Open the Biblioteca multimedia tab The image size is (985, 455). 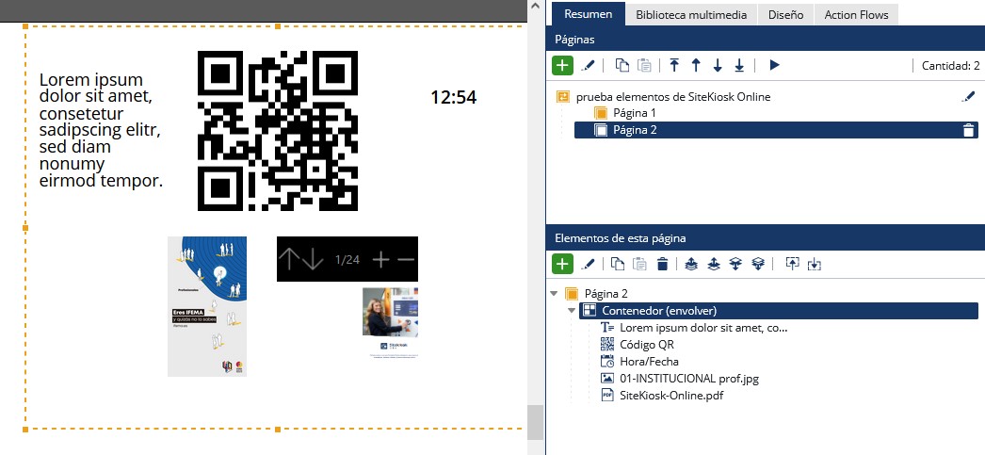pyautogui.click(x=690, y=14)
